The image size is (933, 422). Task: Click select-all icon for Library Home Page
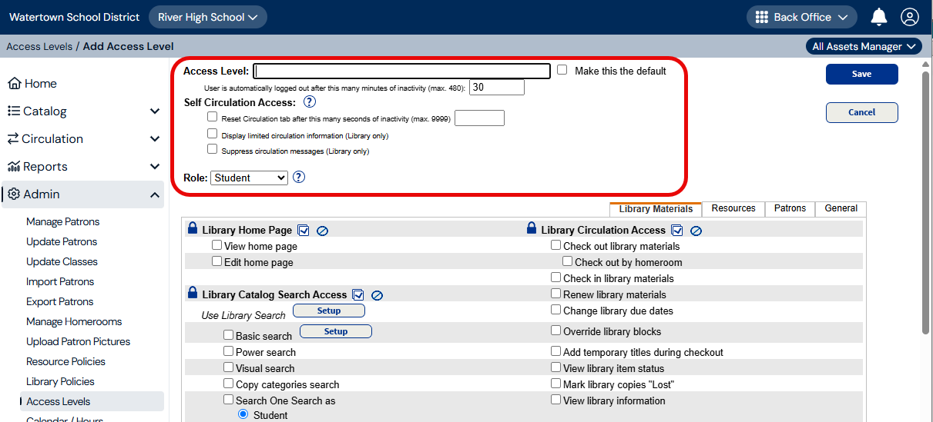tap(304, 230)
